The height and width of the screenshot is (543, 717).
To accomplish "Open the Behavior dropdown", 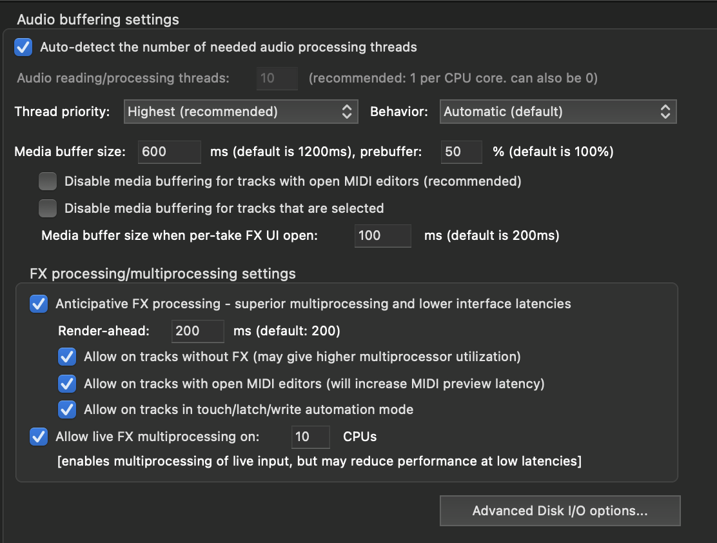I will (558, 112).
